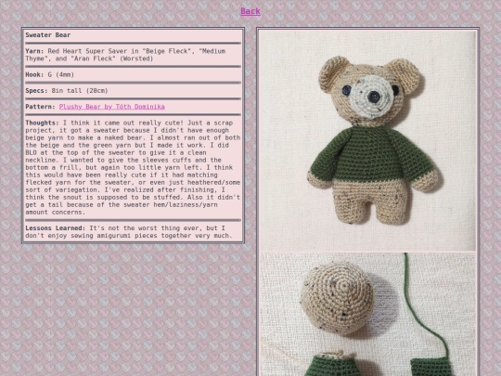Open the finished sweater bear photo

[367, 141]
